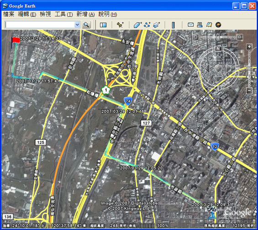Open the 編輯 (E) menu
The width and height of the screenshot is (258, 230).
pyautogui.click(x=27, y=14)
